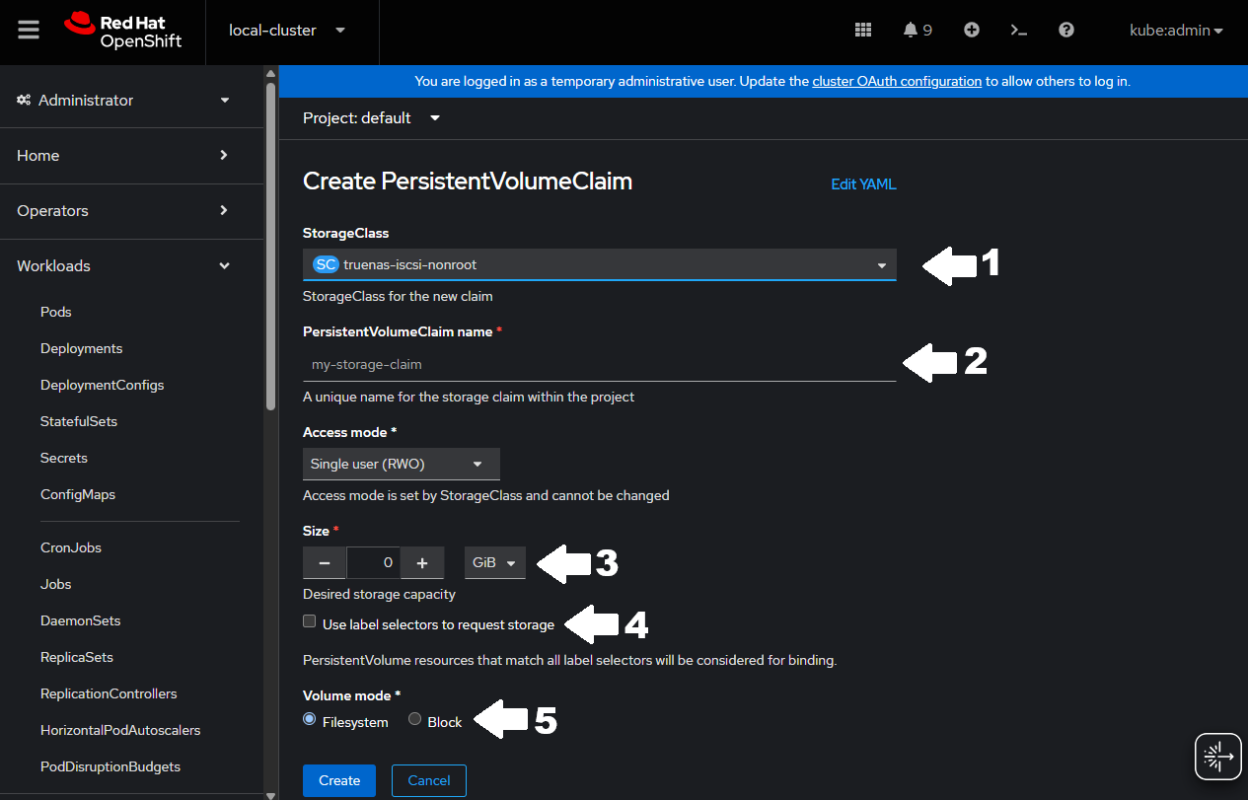Select the Filesystem volume mode
This screenshot has width=1248, height=800.
(310, 720)
